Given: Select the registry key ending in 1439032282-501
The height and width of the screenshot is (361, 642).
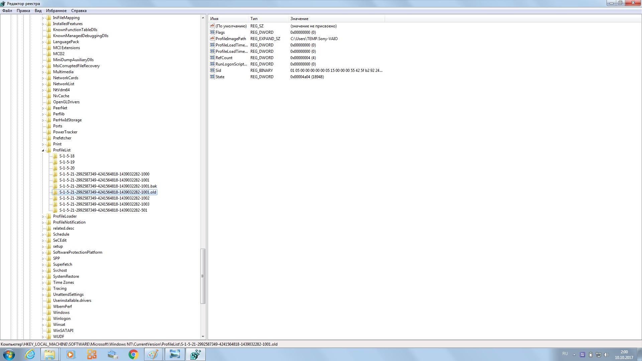Looking at the screenshot, I should click(103, 210).
